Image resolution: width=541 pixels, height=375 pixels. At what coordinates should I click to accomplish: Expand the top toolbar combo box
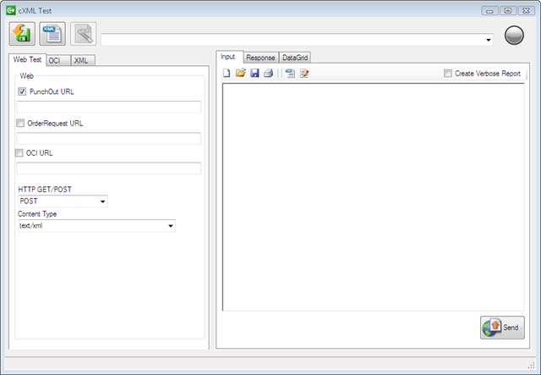coord(489,40)
